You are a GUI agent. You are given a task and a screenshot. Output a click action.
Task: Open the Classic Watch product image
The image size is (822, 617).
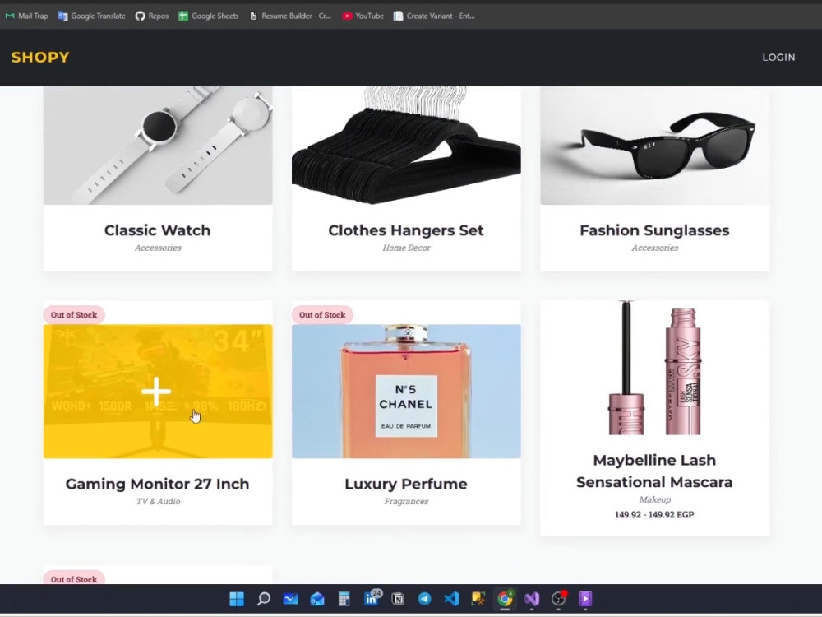click(158, 146)
